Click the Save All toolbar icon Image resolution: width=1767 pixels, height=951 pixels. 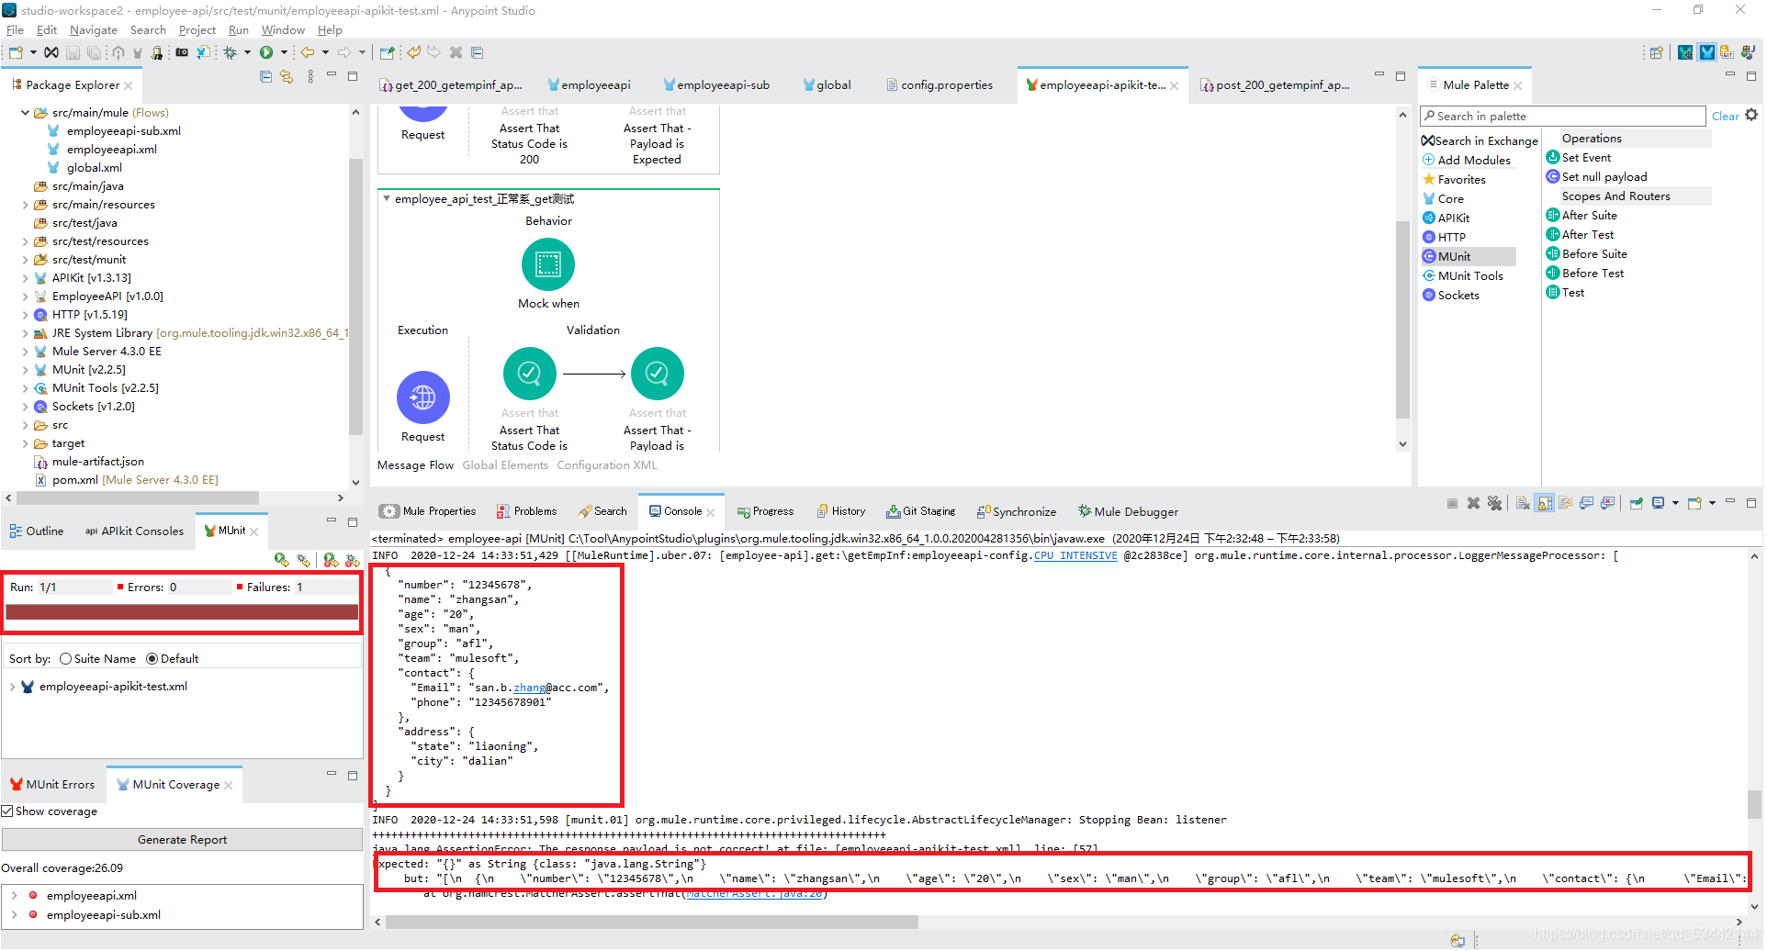pyautogui.click(x=93, y=52)
